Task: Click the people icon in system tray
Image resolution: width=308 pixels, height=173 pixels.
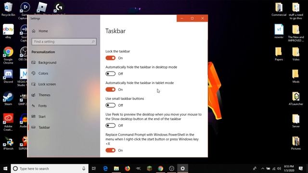Action: [x=255, y=169]
